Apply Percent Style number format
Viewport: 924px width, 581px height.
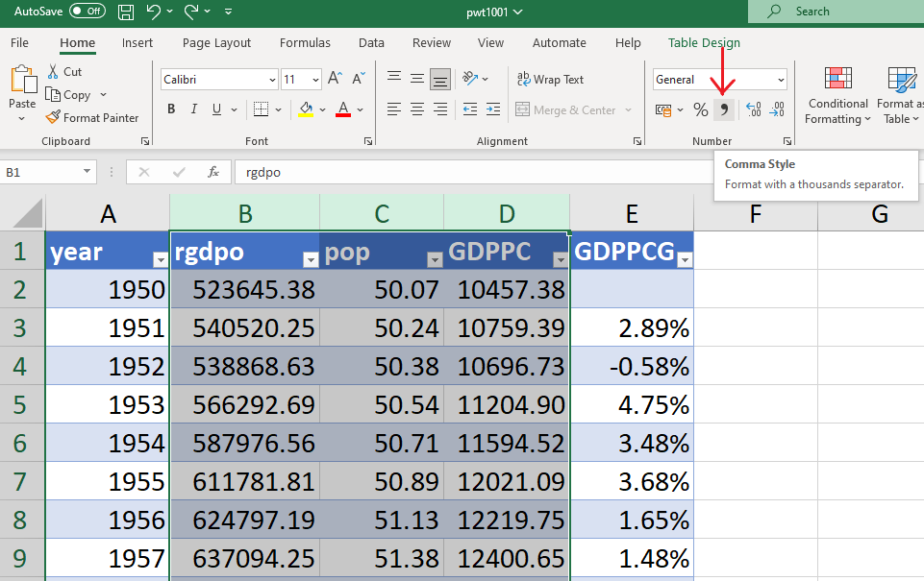(700, 110)
